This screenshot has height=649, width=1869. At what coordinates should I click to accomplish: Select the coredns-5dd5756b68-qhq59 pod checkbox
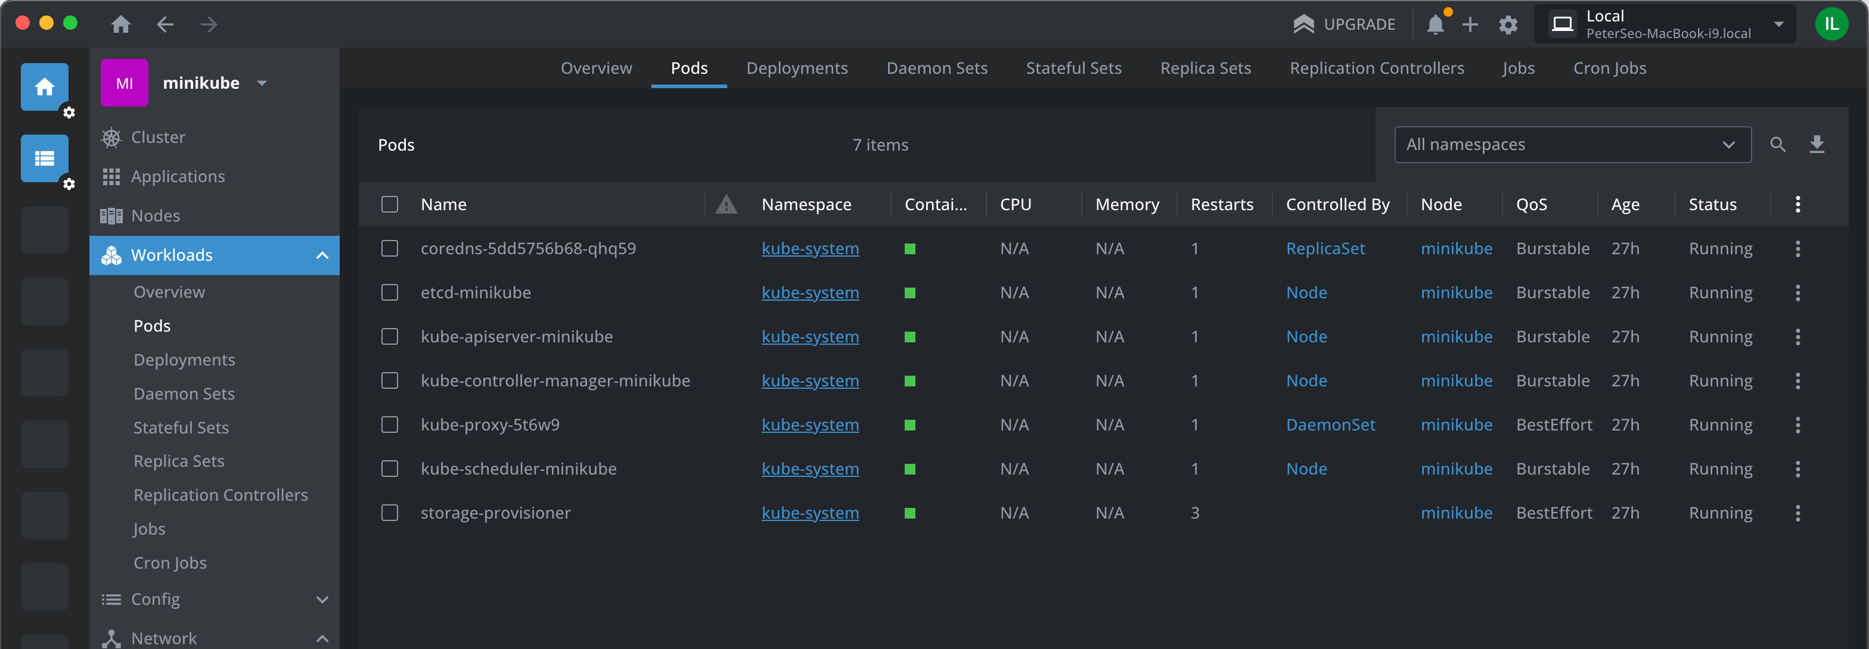pos(390,249)
